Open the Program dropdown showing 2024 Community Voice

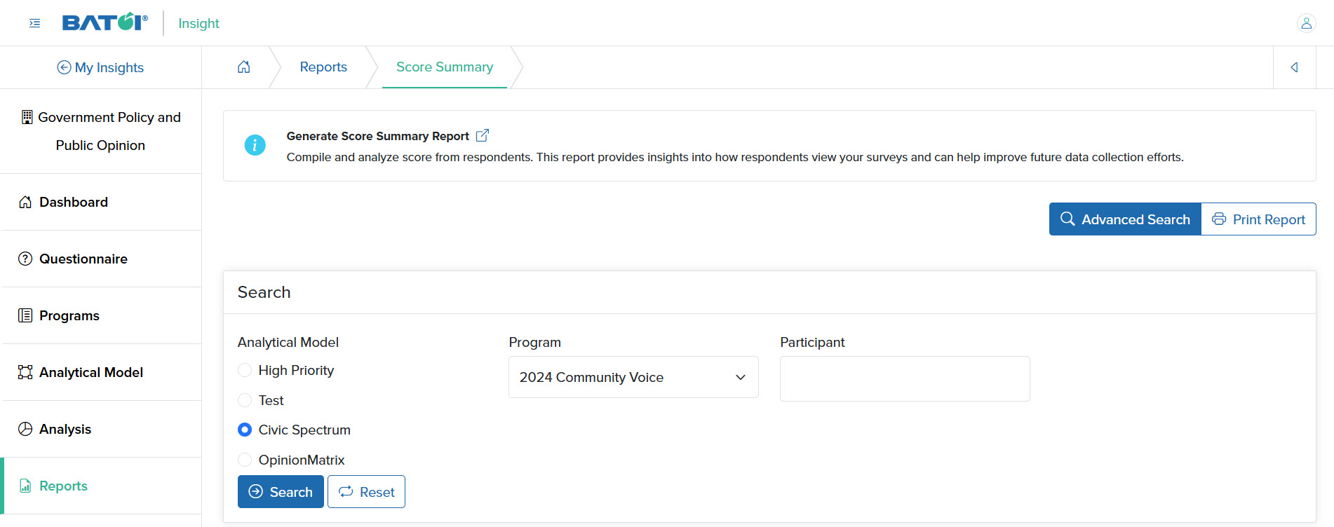point(633,377)
